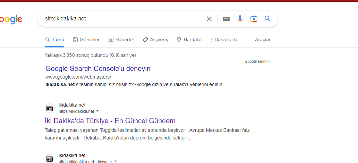Click the Haberler newspaper icon
The image size is (358, 163).
[x=111, y=40]
